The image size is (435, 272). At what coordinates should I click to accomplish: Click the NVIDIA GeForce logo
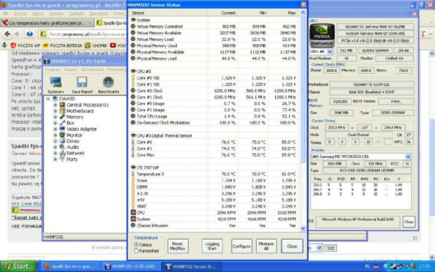click(322, 35)
